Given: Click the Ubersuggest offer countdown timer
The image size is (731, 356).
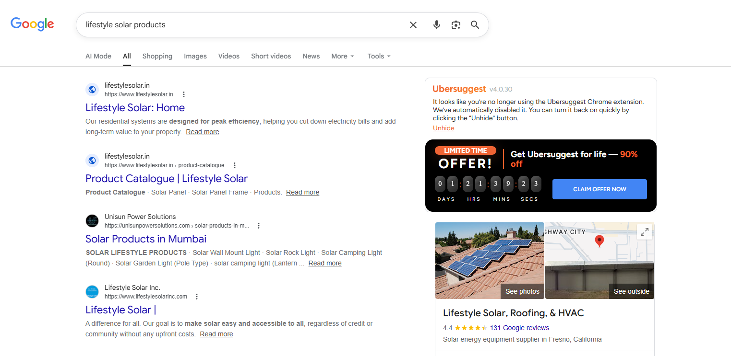Looking at the screenshot, I should pyautogui.click(x=488, y=188).
